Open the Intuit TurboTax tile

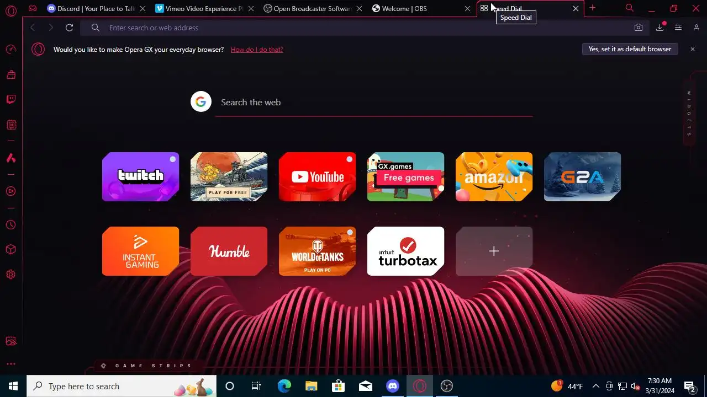pyautogui.click(x=405, y=251)
